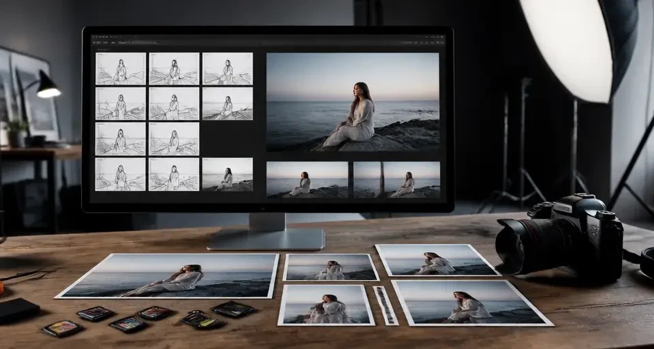654x349 pixels.
Task: Select the middle sketch thumbnail in the bottom row
Action: tap(174, 174)
